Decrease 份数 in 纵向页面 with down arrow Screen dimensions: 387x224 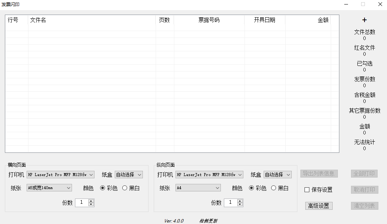(x=240, y=204)
